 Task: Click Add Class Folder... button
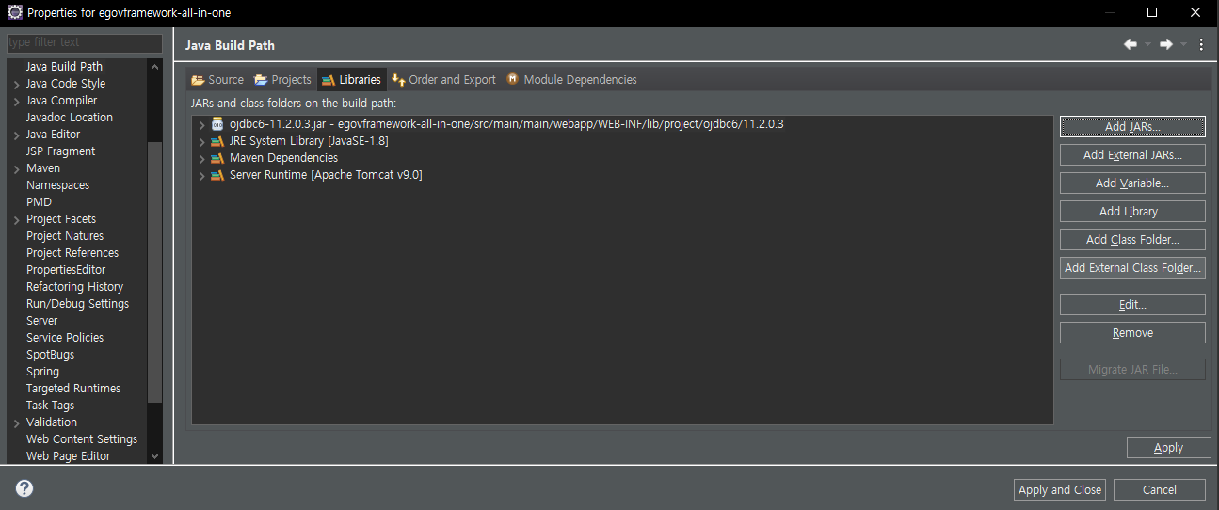(x=1132, y=239)
